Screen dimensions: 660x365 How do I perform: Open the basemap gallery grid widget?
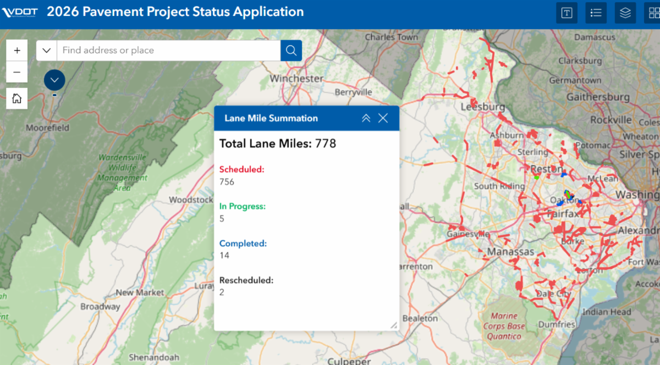pos(653,13)
